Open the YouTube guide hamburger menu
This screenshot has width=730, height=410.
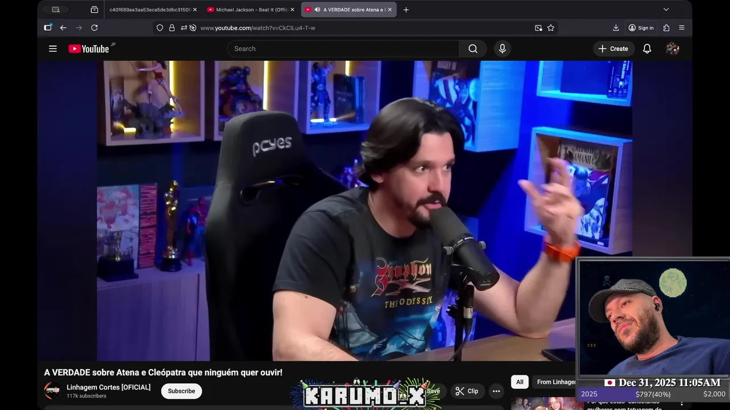52,49
